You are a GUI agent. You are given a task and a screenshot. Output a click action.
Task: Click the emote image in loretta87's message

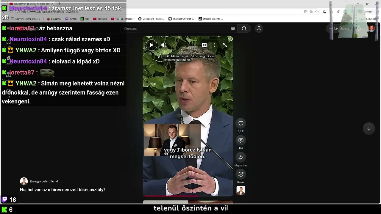(x=47, y=72)
